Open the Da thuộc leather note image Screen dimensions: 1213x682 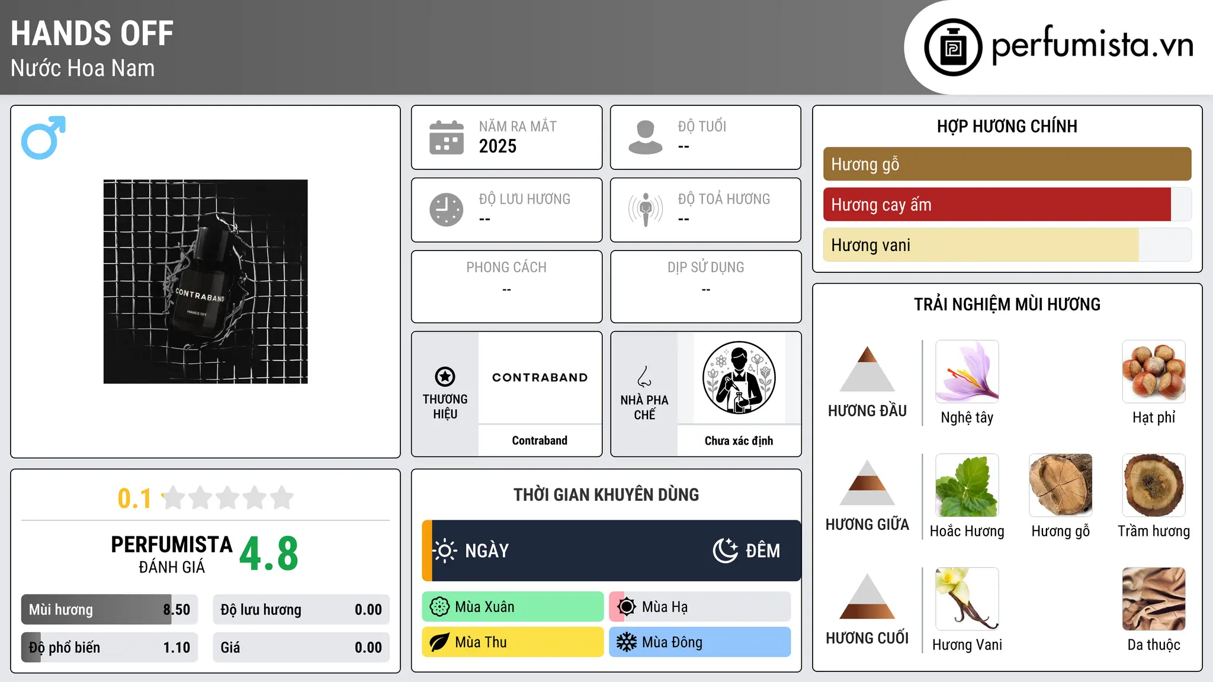point(1154,599)
